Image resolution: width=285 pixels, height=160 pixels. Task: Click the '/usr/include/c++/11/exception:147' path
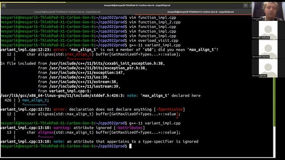pyautogui.click(x=87, y=72)
